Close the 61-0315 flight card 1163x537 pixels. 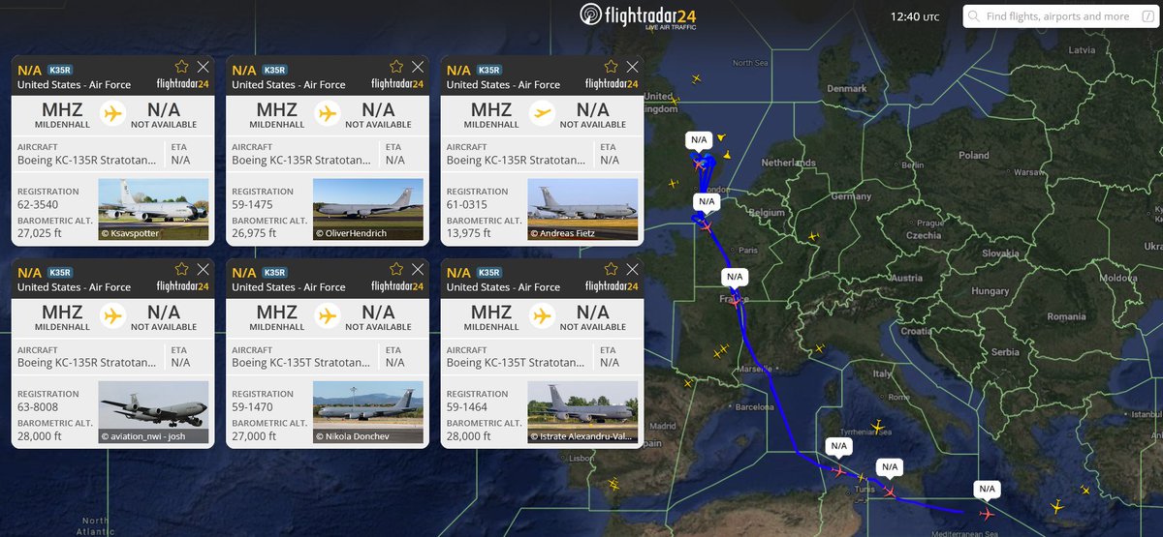pos(631,67)
